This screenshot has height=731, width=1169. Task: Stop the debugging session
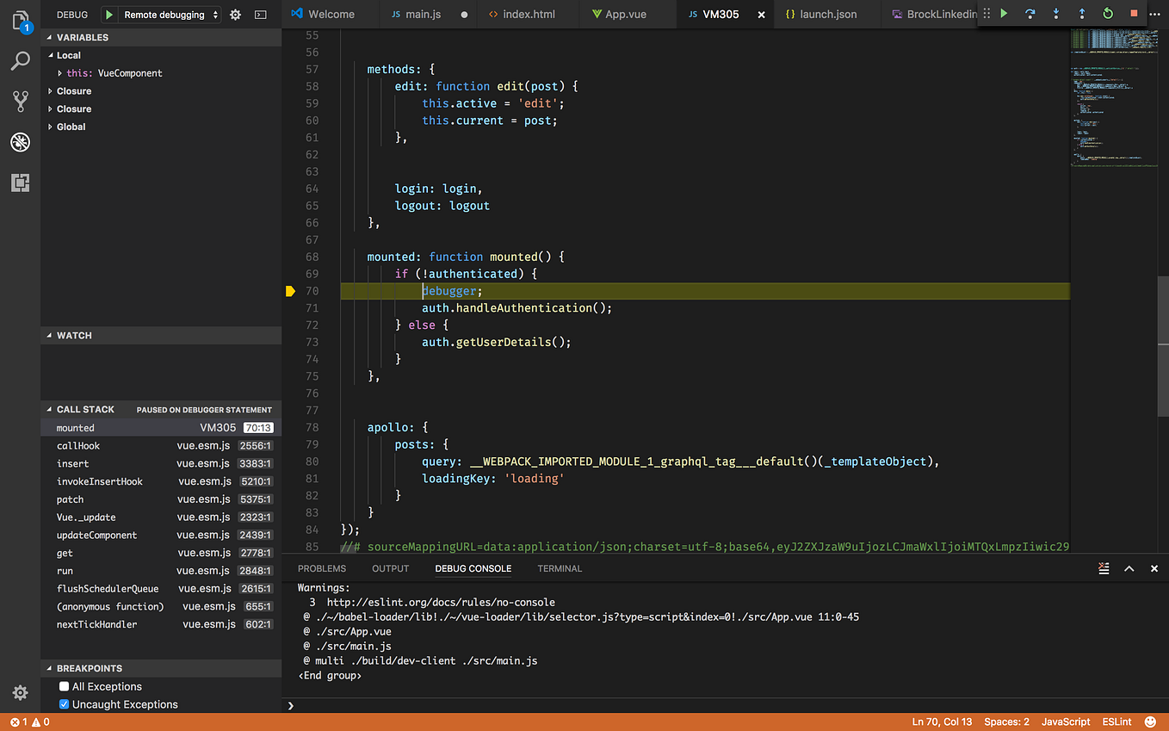[x=1134, y=14]
